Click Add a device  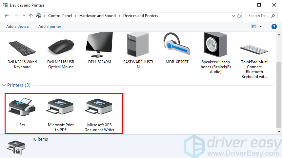click(x=17, y=27)
